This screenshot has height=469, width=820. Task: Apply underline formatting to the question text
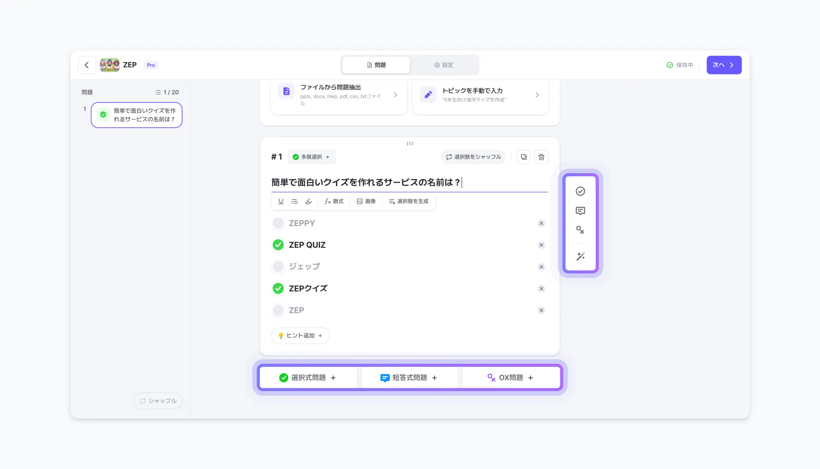281,201
